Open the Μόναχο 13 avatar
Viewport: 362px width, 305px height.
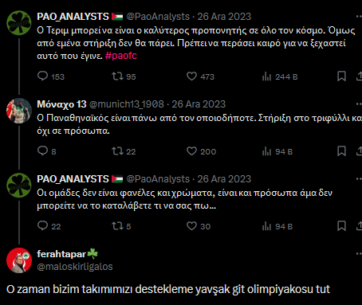tap(19, 111)
